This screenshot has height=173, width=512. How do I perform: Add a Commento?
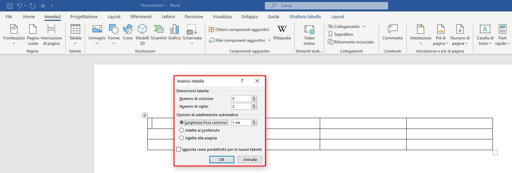392,32
